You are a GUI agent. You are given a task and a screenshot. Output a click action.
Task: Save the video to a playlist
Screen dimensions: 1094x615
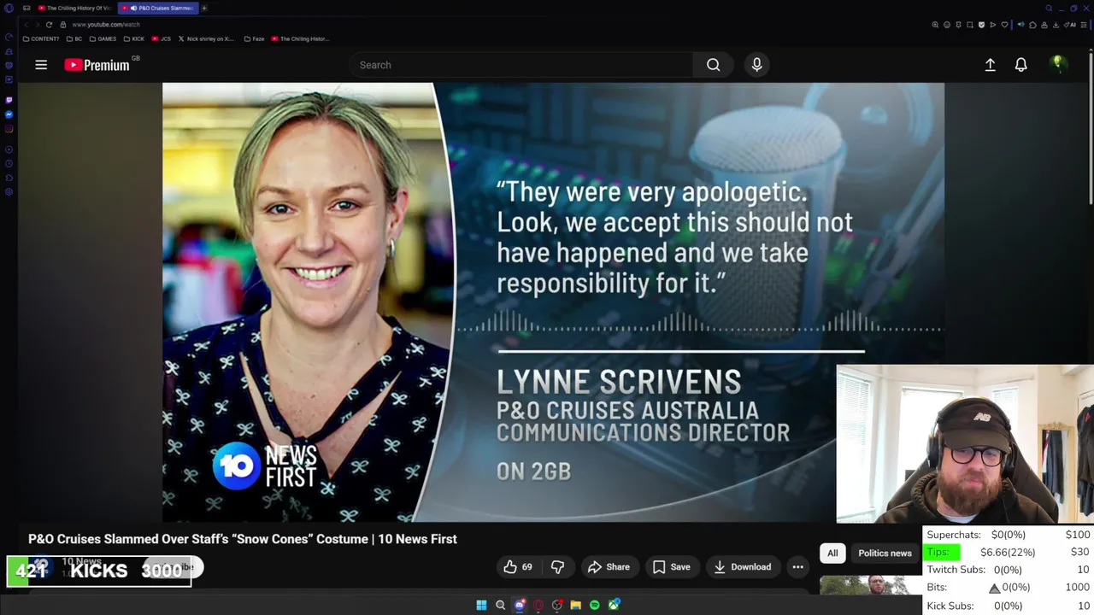tap(671, 567)
